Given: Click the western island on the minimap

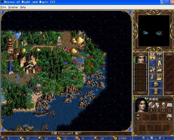Looking at the screenshot, I should [x=145, y=33].
